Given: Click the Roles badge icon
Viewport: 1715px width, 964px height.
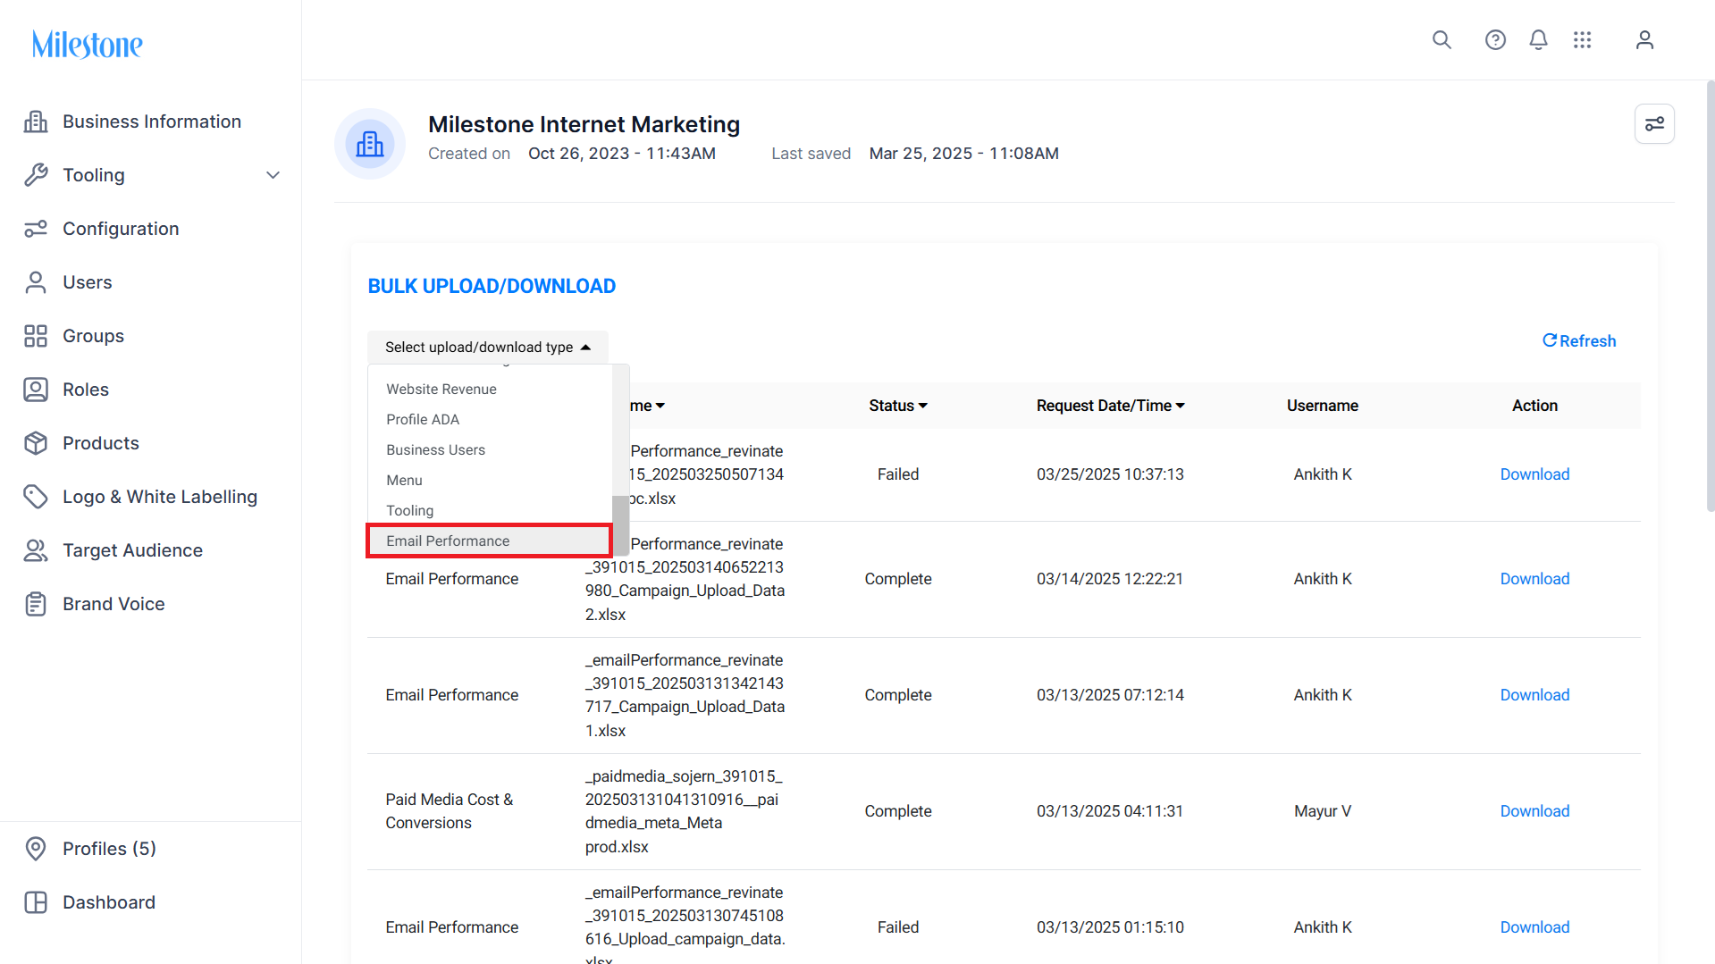Looking at the screenshot, I should coord(36,390).
